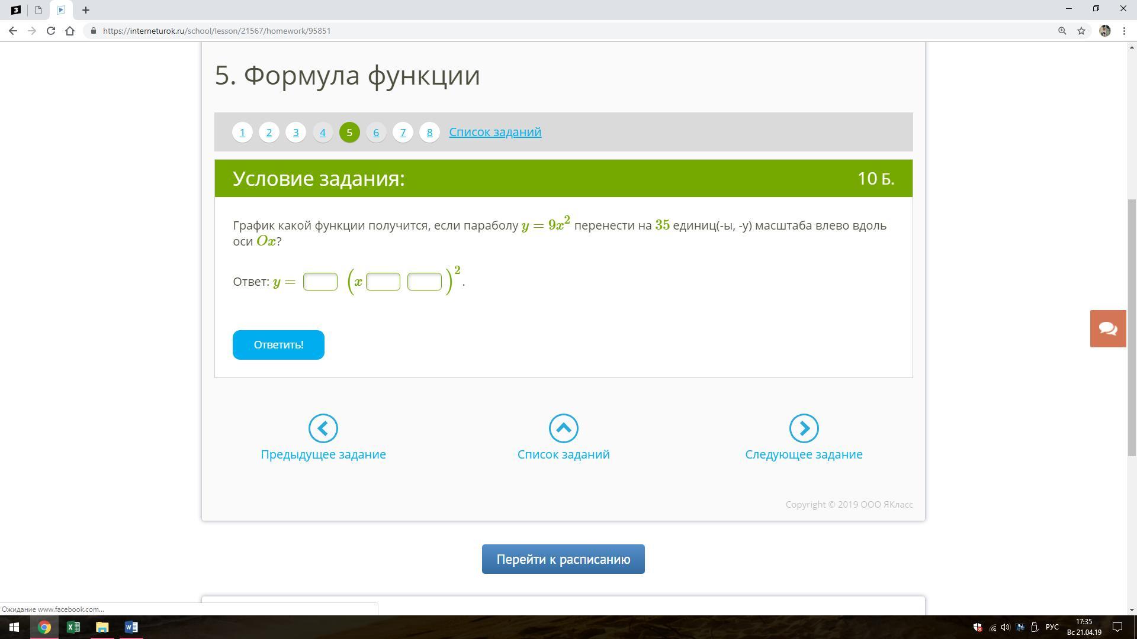
Task: Open Excel from the taskbar
Action: click(73, 627)
